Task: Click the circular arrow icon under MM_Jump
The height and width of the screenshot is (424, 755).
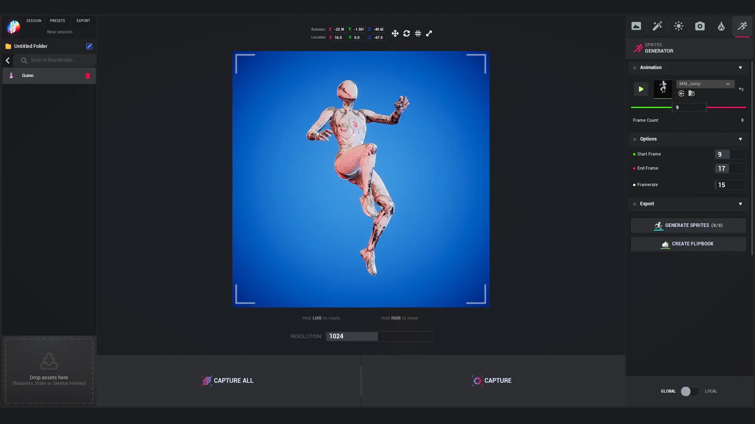Action: pyautogui.click(x=681, y=93)
